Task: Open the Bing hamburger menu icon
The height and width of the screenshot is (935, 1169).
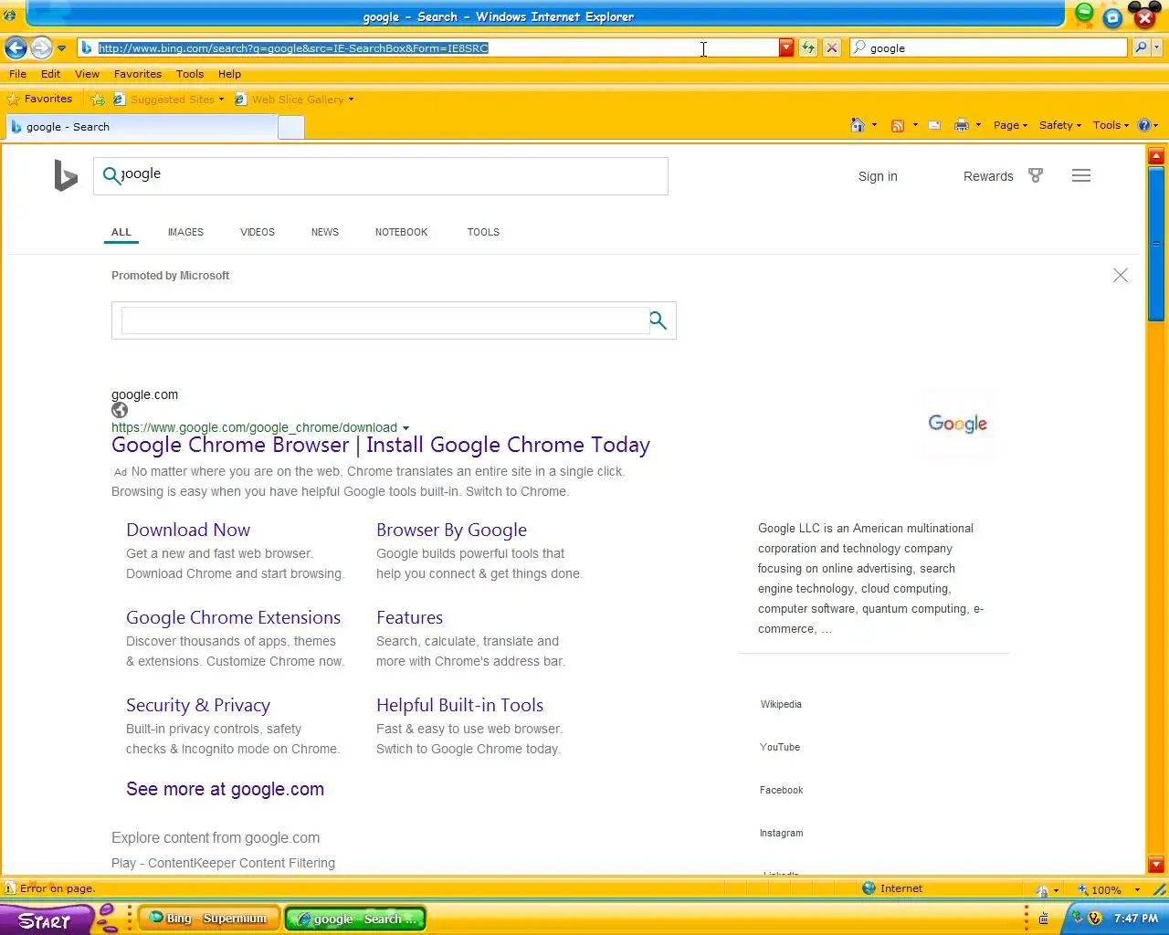Action: point(1081,175)
